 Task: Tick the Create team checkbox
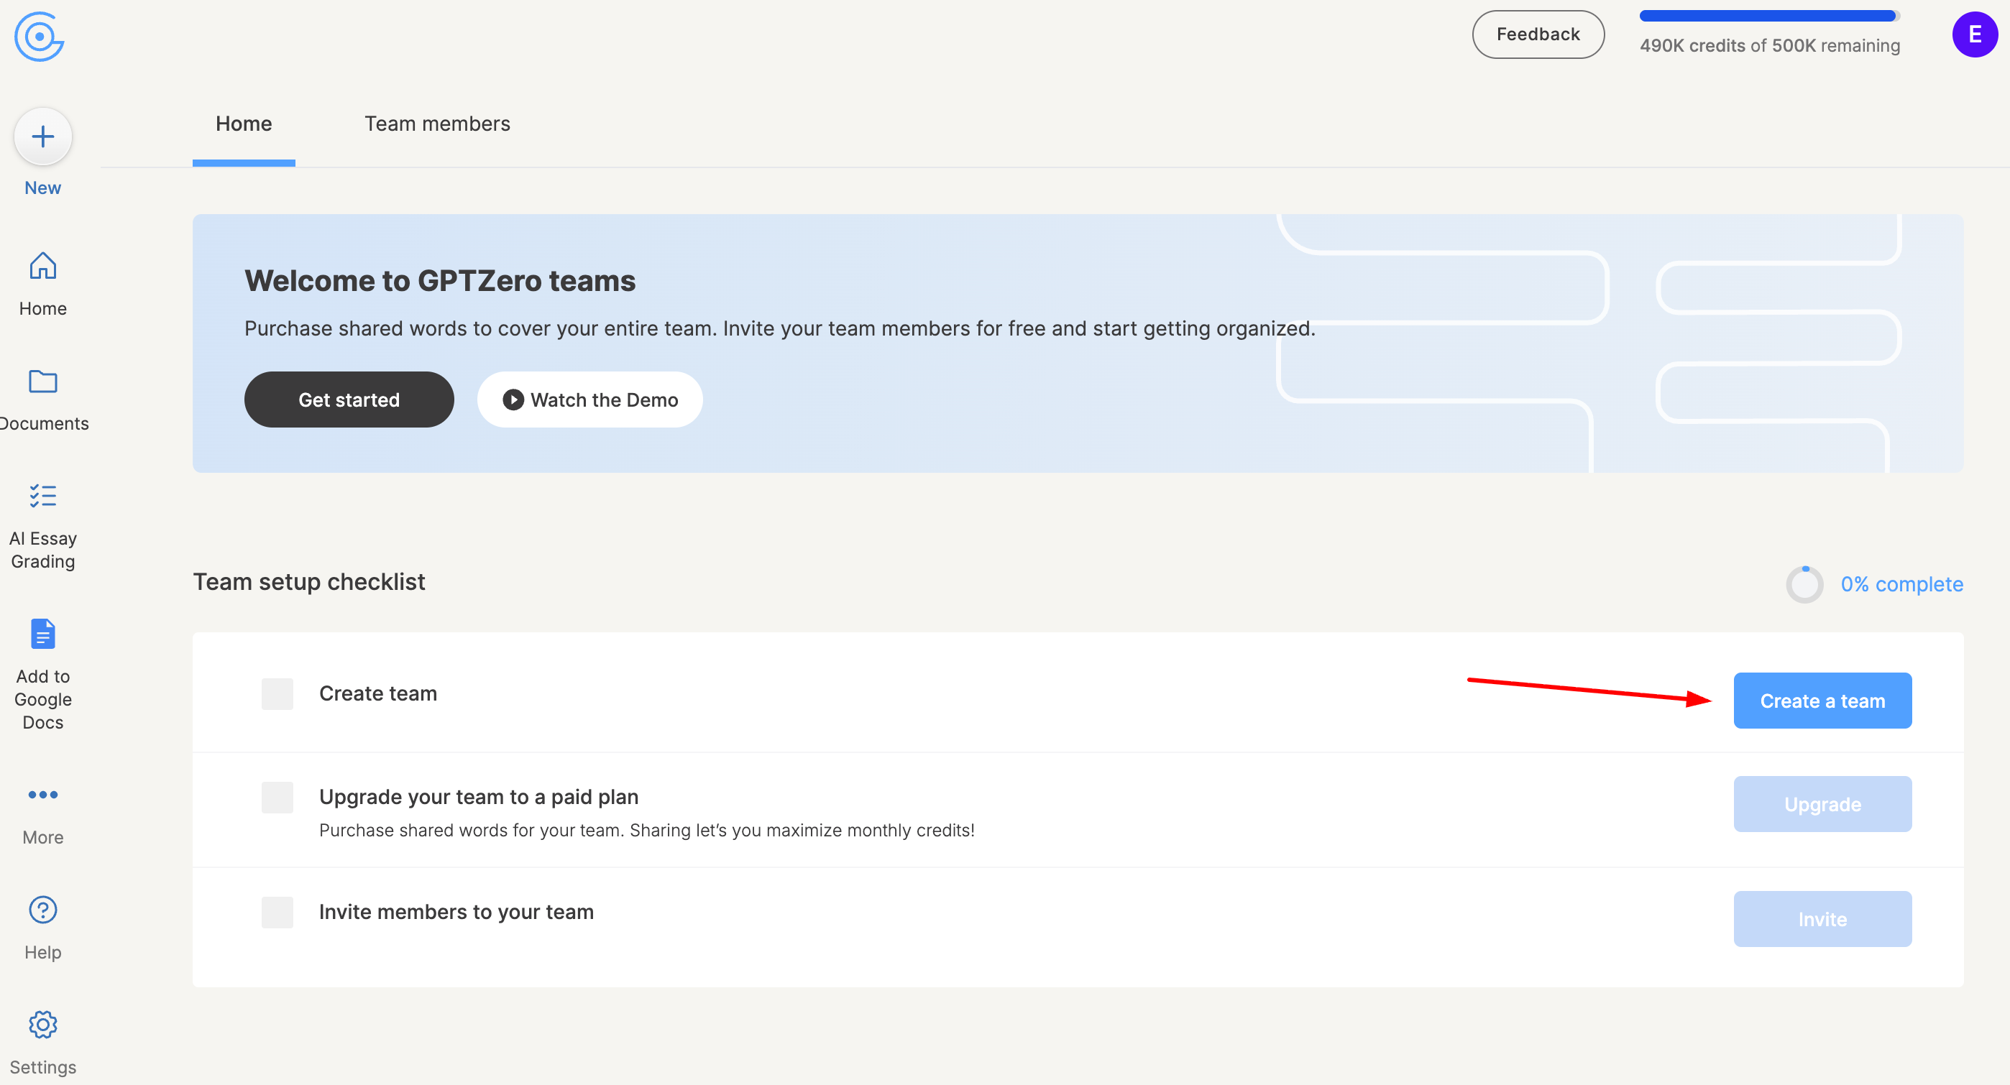pos(277,693)
